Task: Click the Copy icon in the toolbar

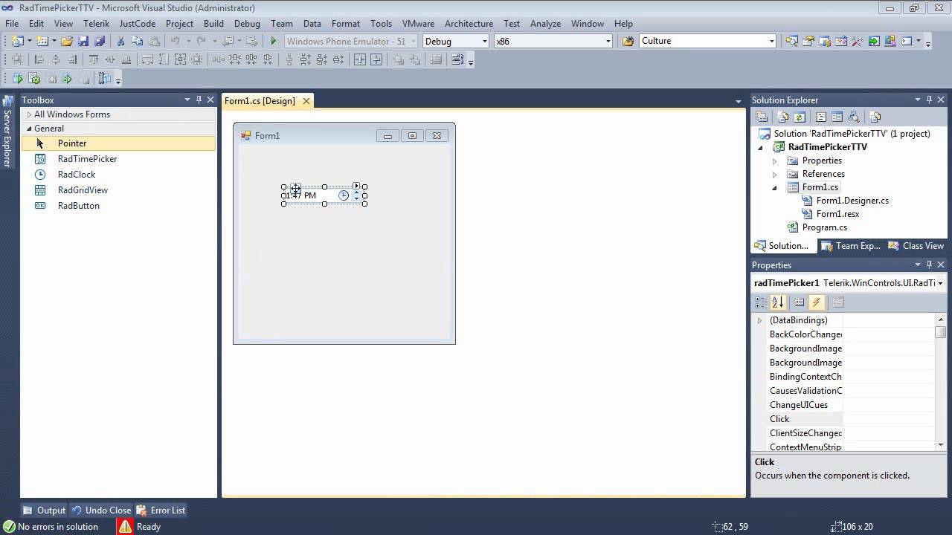Action: [137, 42]
